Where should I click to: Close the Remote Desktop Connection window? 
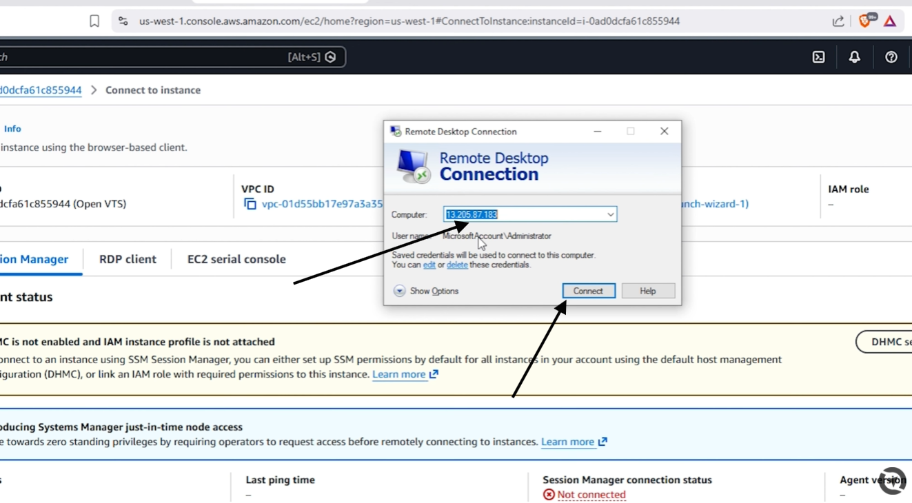664,131
